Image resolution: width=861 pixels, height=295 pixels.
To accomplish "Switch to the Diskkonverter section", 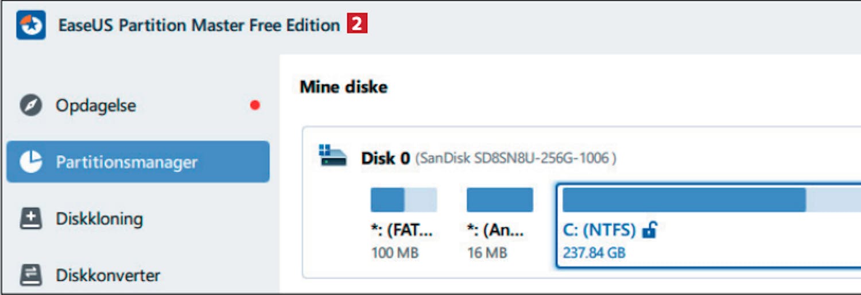I will 108,275.
